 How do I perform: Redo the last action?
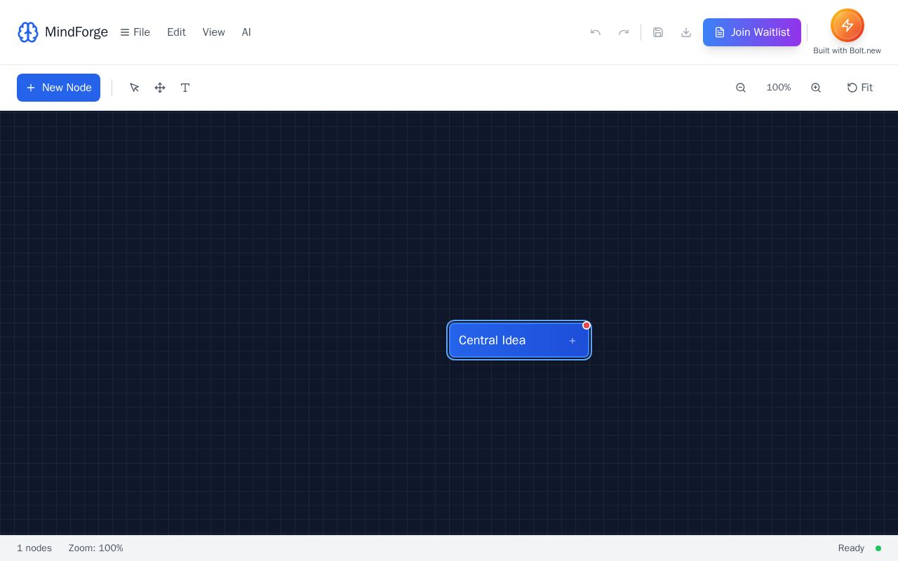click(624, 32)
